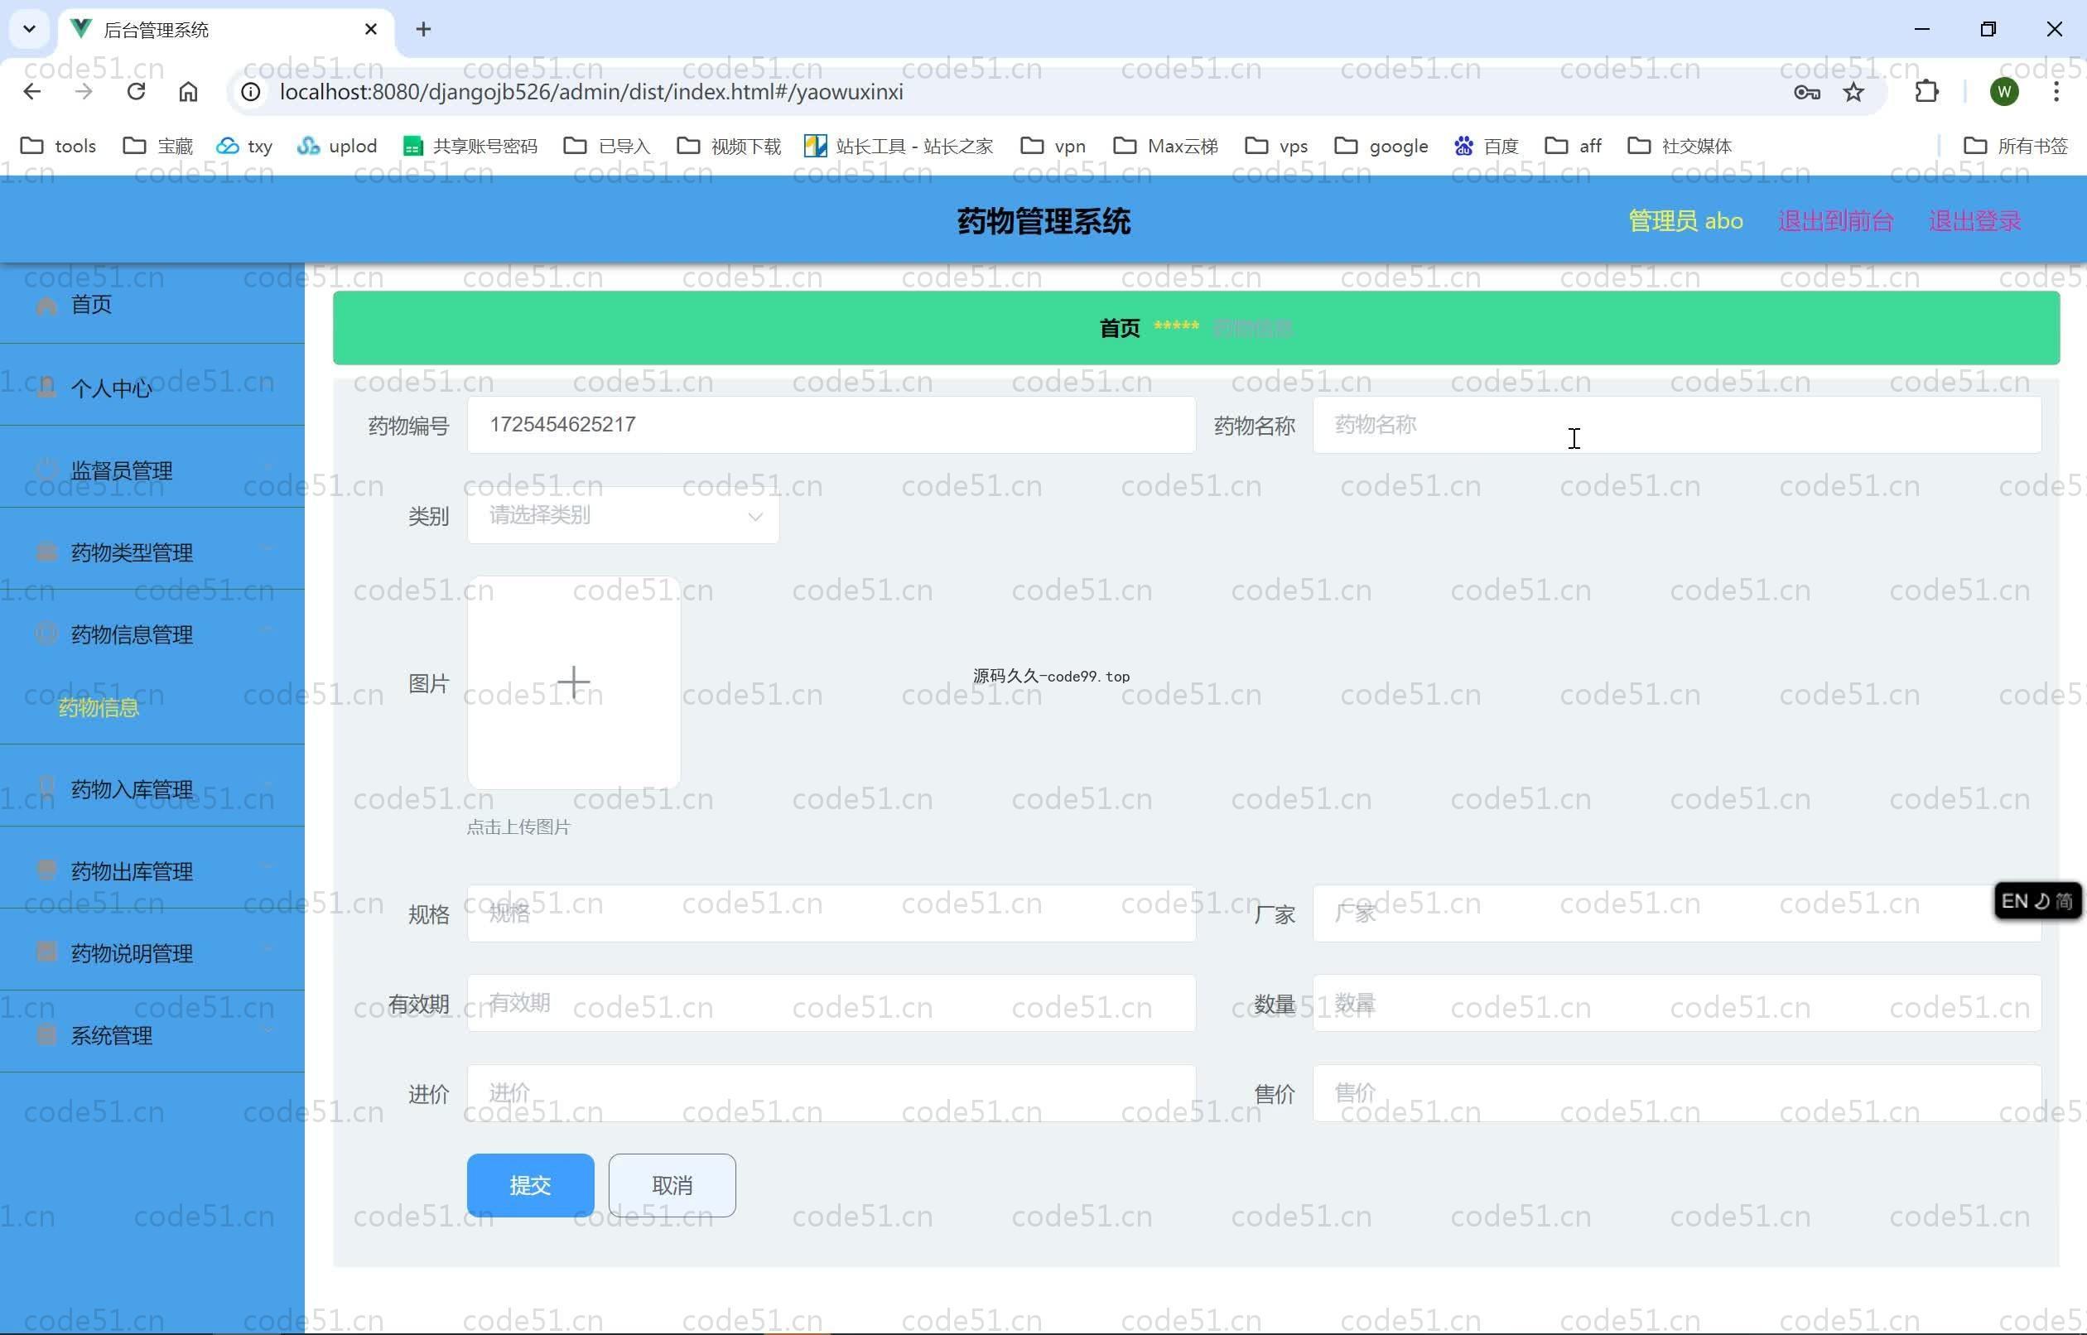Screen dimensions: 2087x1335
Task: Open the Chrome profile avatar W
Action: coord(2004,92)
